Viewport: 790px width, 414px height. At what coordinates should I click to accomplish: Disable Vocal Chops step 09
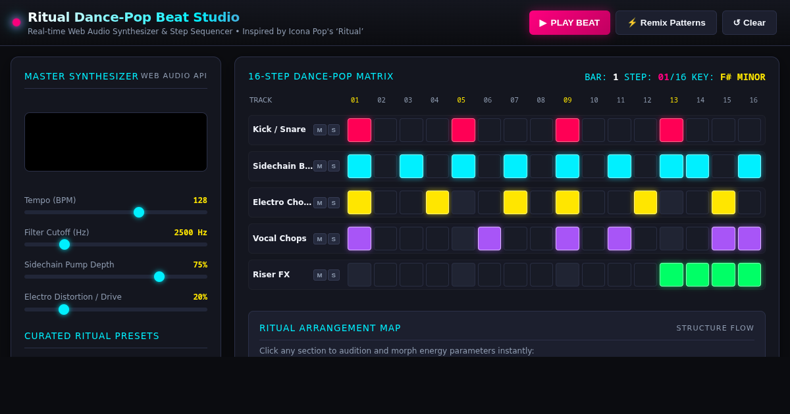coord(567,239)
